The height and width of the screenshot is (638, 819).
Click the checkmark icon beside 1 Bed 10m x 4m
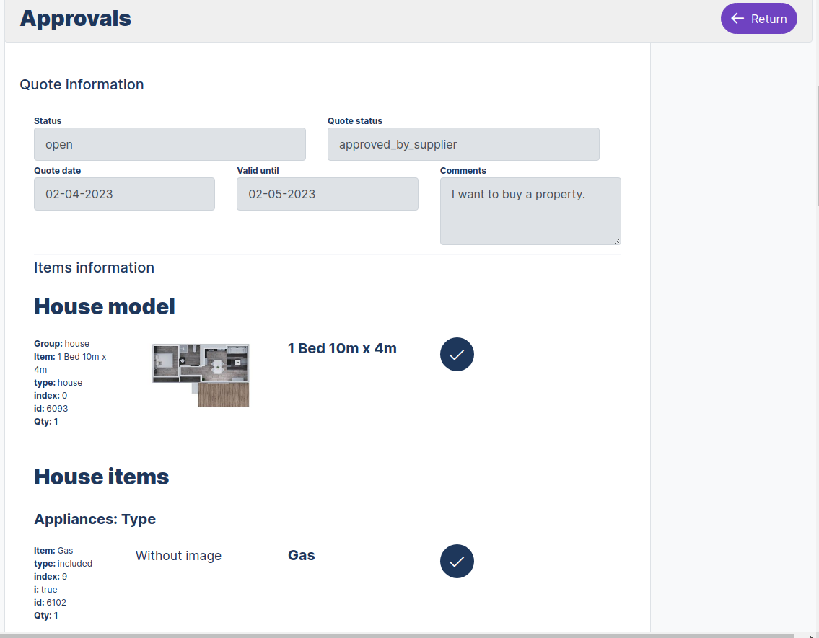(x=457, y=354)
